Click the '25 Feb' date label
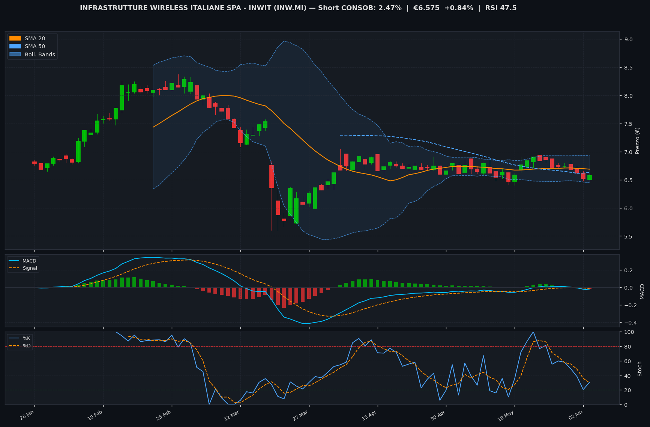 click(164, 416)
